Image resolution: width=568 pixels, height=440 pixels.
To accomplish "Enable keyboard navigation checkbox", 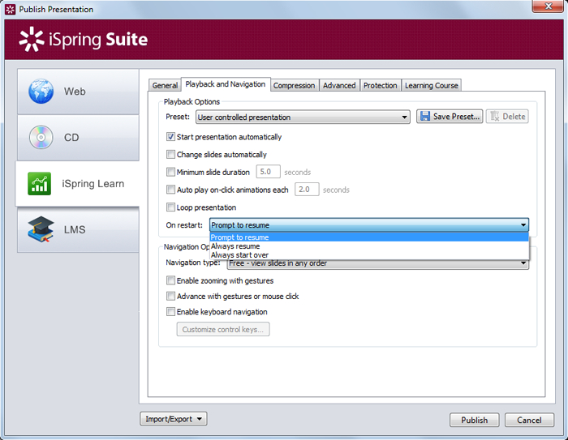I will coord(170,311).
